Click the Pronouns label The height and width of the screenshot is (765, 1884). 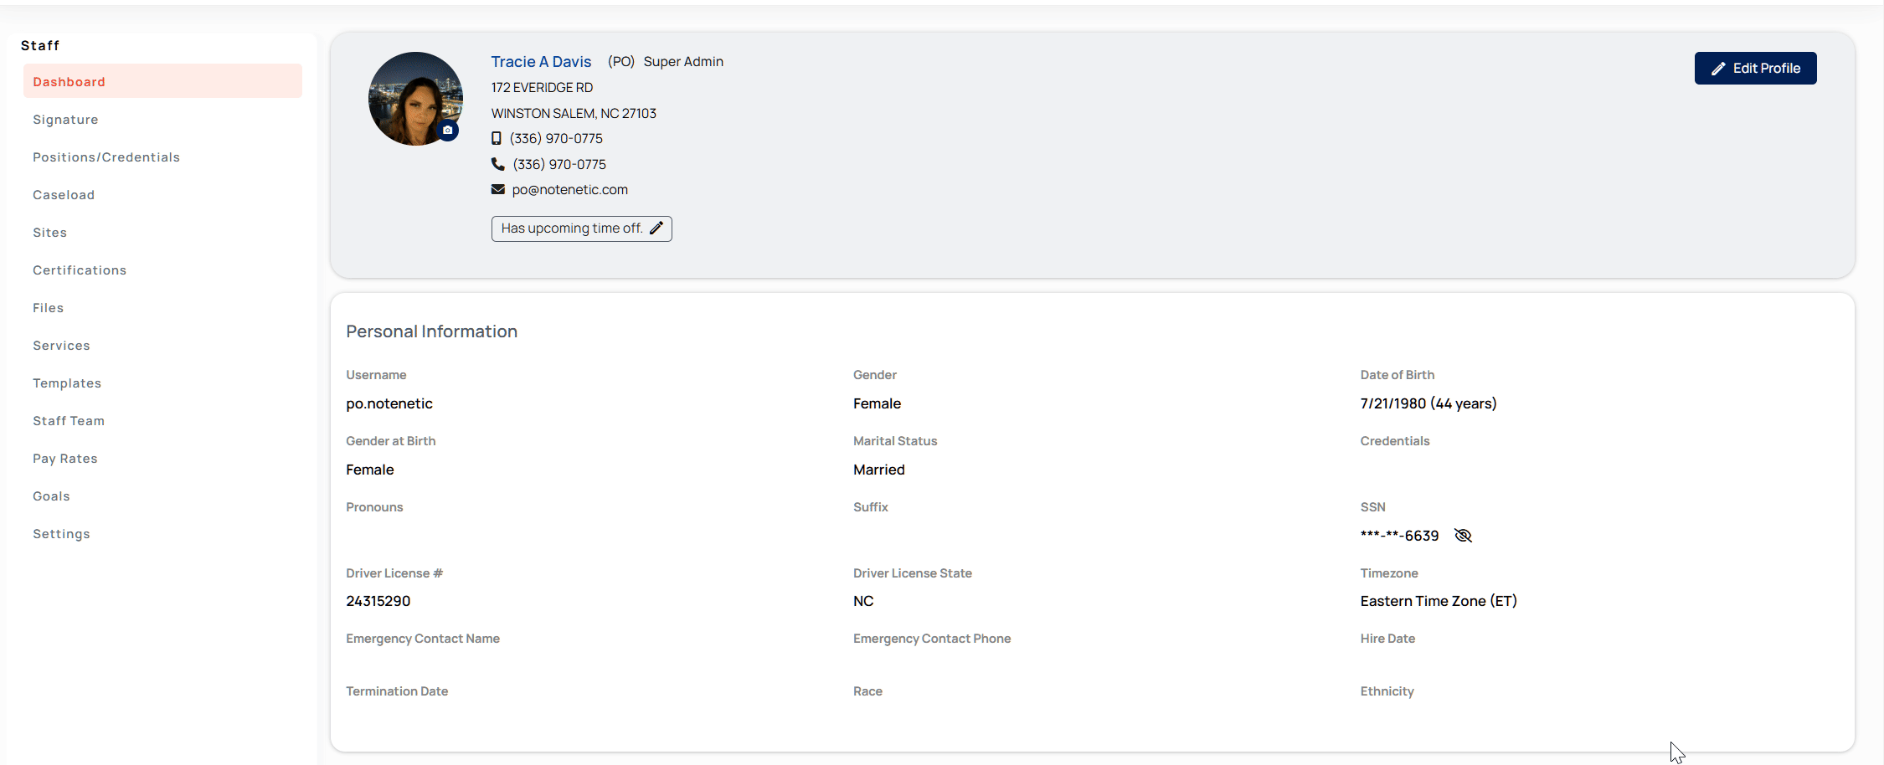pyautogui.click(x=374, y=507)
